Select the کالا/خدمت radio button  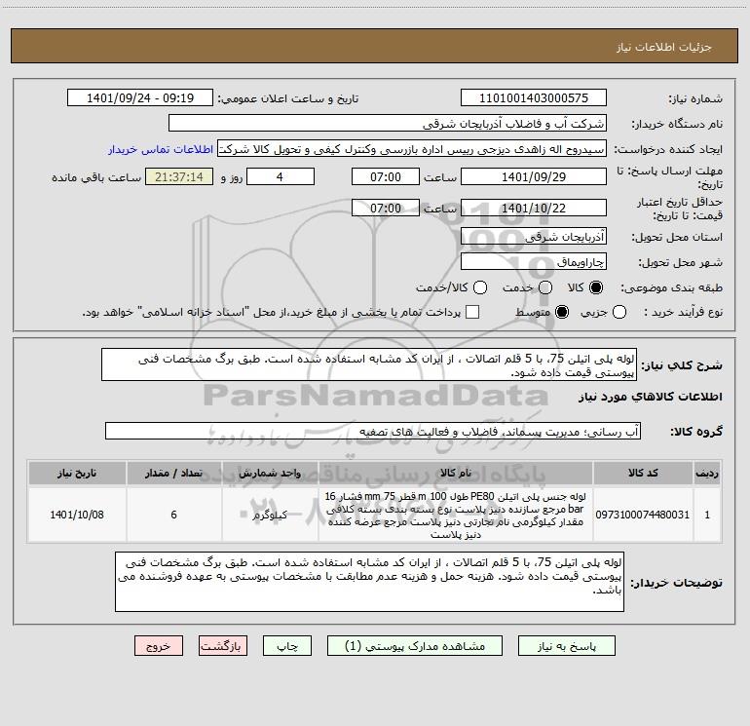coord(480,287)
